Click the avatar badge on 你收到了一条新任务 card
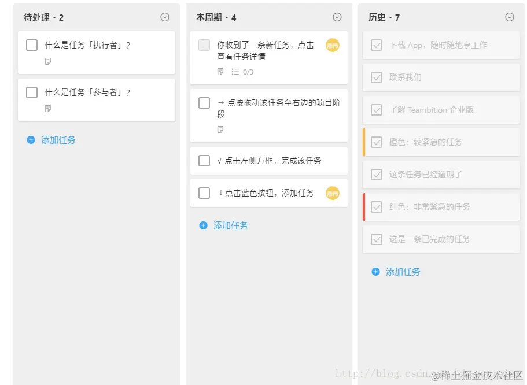 332,45
